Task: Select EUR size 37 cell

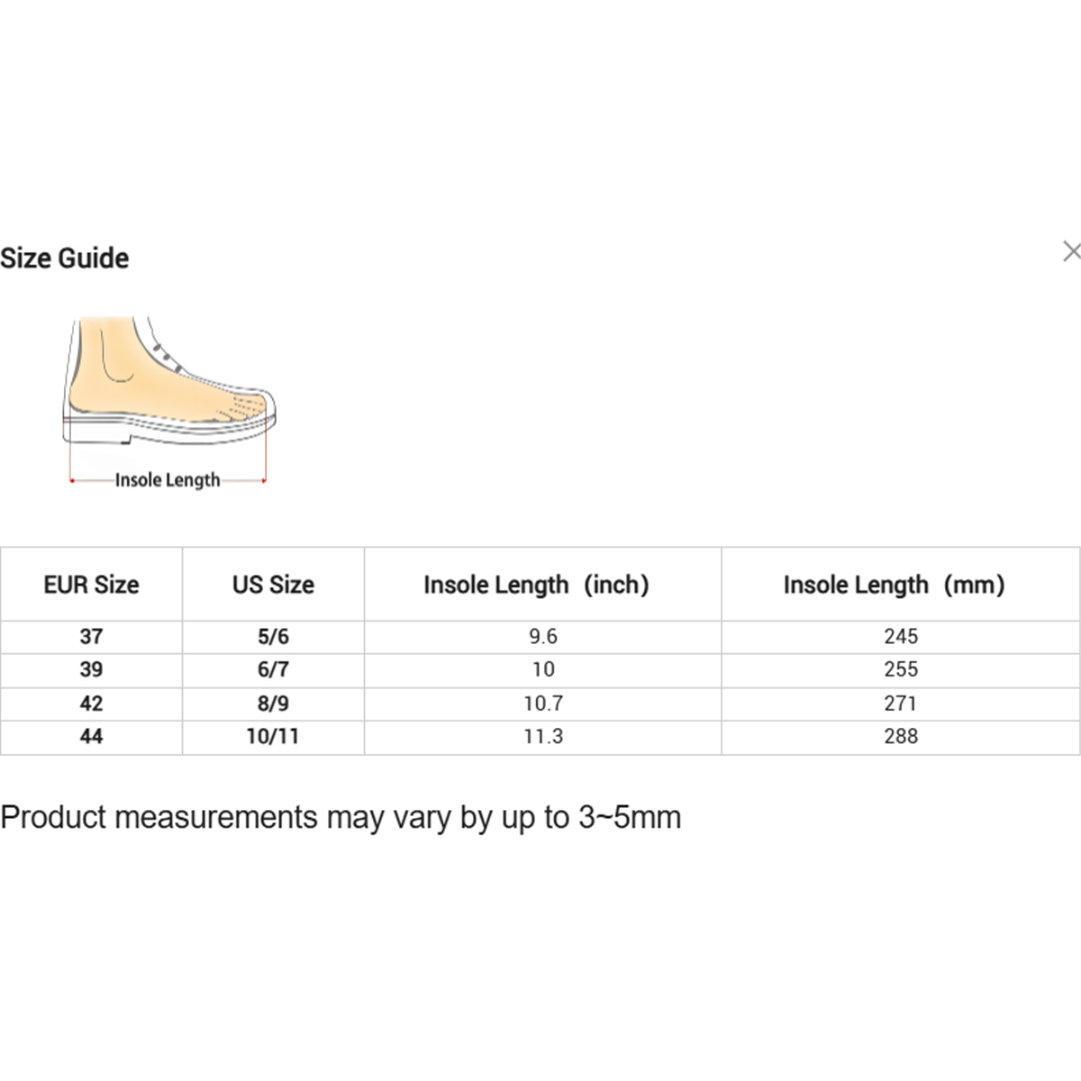Action: click(91, 637)
